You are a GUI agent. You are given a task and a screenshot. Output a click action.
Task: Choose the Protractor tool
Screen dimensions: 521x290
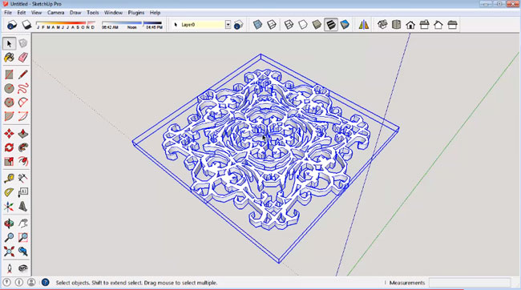[9, 192]
